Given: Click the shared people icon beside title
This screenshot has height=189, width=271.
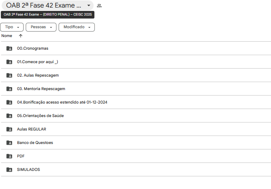Looking at the screenshot, I should (x=99, y=5).
